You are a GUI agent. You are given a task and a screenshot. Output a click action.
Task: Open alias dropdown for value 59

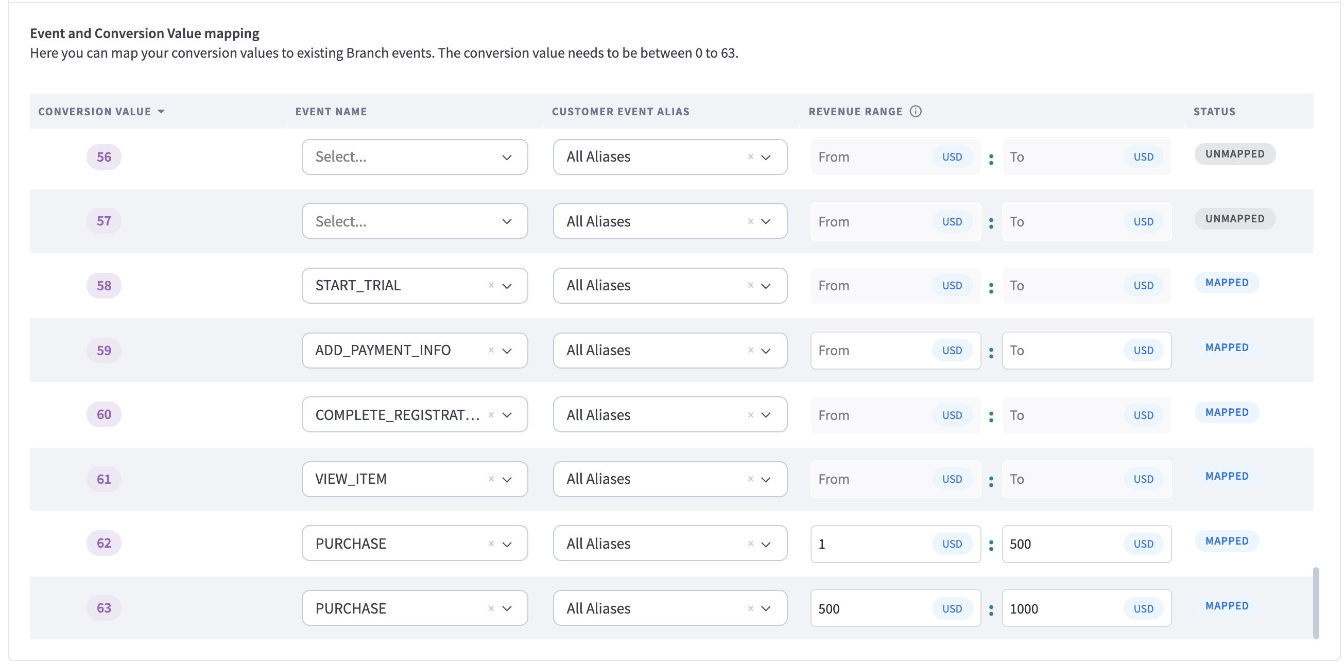[766, 351]
